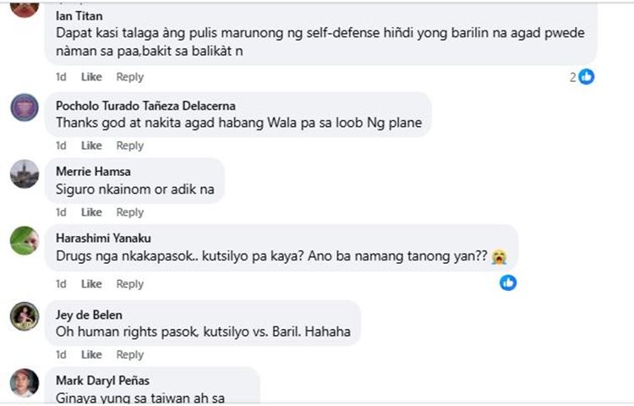Screen dimensions: 634x406
Task: Open the like reaction icon on Harashimi Yanaku's comment
Action: [508, 283]
